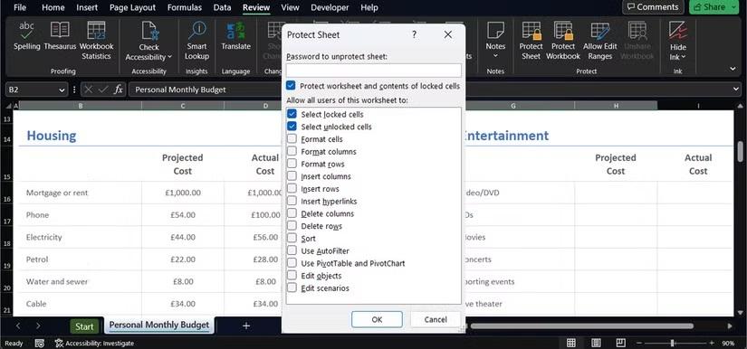Click the password to unprotect sheet field
747x349 pixels.
tap(373, 71)
